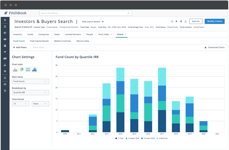
Task: Toggle the 1 (Top) legend series
Action: coord(119,138)
